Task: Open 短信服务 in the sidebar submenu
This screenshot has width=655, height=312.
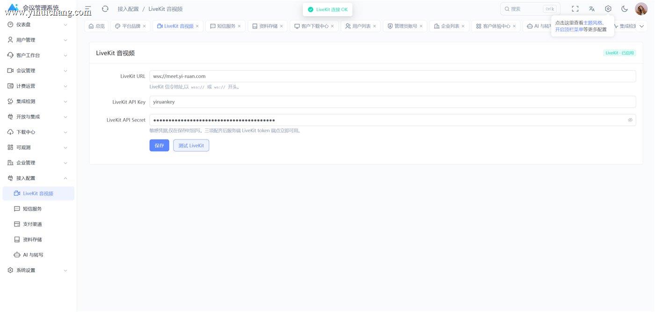Action: [38, 209]
